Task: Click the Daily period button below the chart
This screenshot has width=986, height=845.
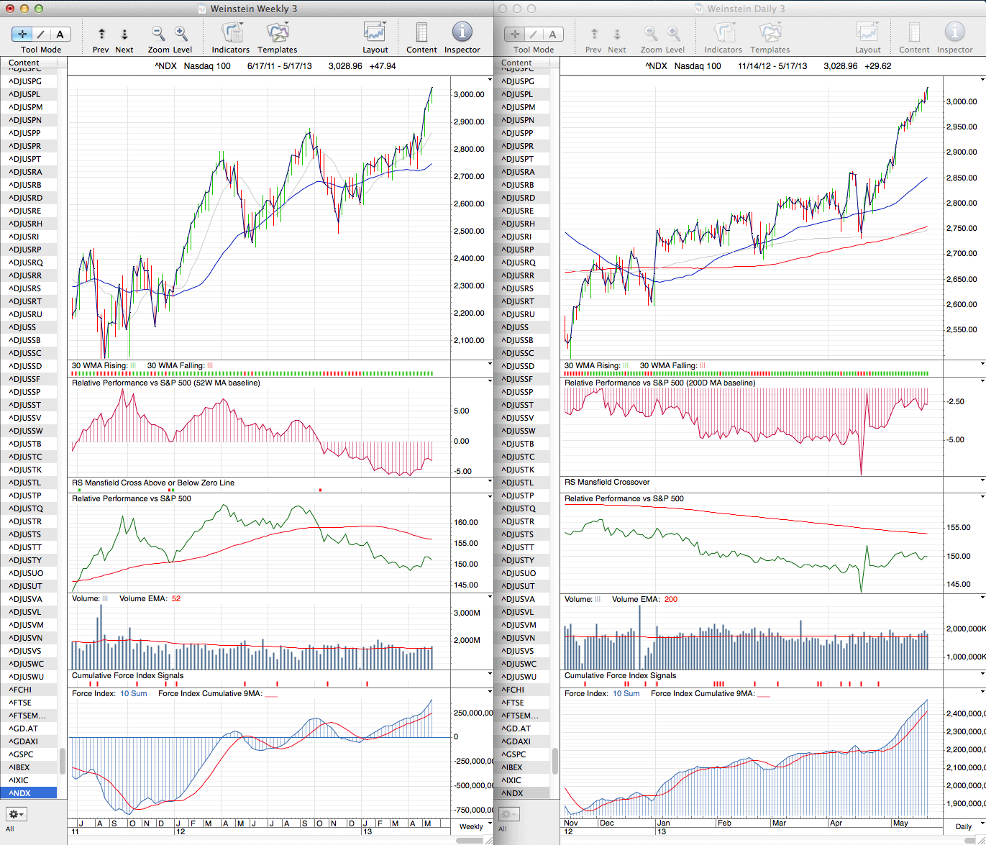Action: [963, 826]
